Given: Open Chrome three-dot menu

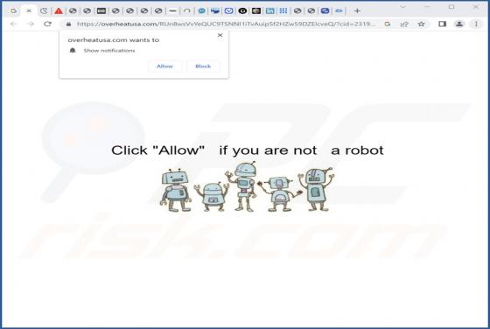Looking at the screenshot, I should point(476,24).
